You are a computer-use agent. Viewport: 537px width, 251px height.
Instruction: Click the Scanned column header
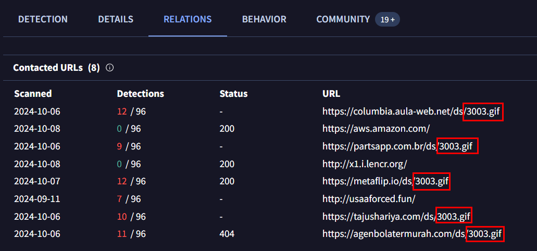(33, 94)
